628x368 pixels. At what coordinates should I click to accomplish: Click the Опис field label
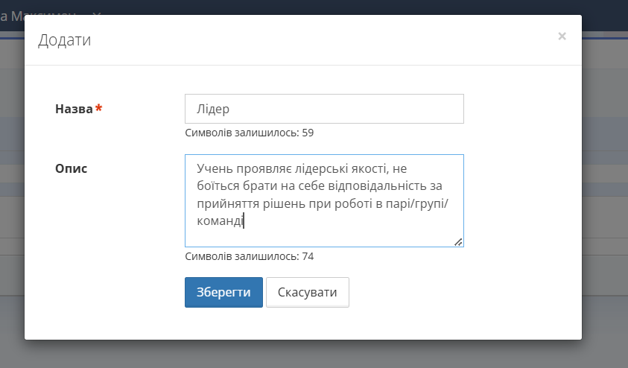click(x=71, y=168)
